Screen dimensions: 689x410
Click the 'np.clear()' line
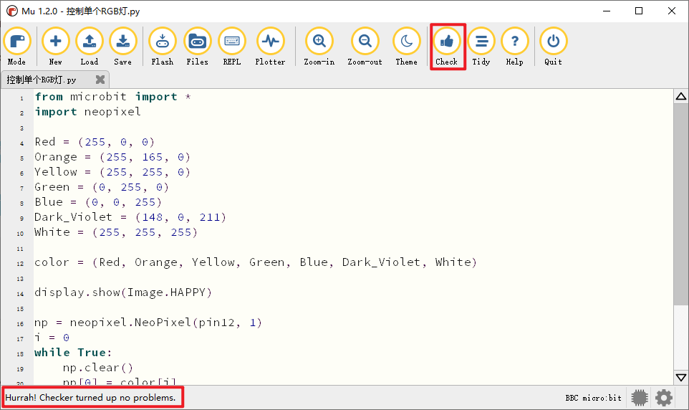click(x=97, y=367)
